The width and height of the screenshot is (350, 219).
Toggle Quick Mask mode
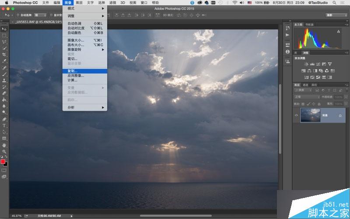[x=4, y=170]
